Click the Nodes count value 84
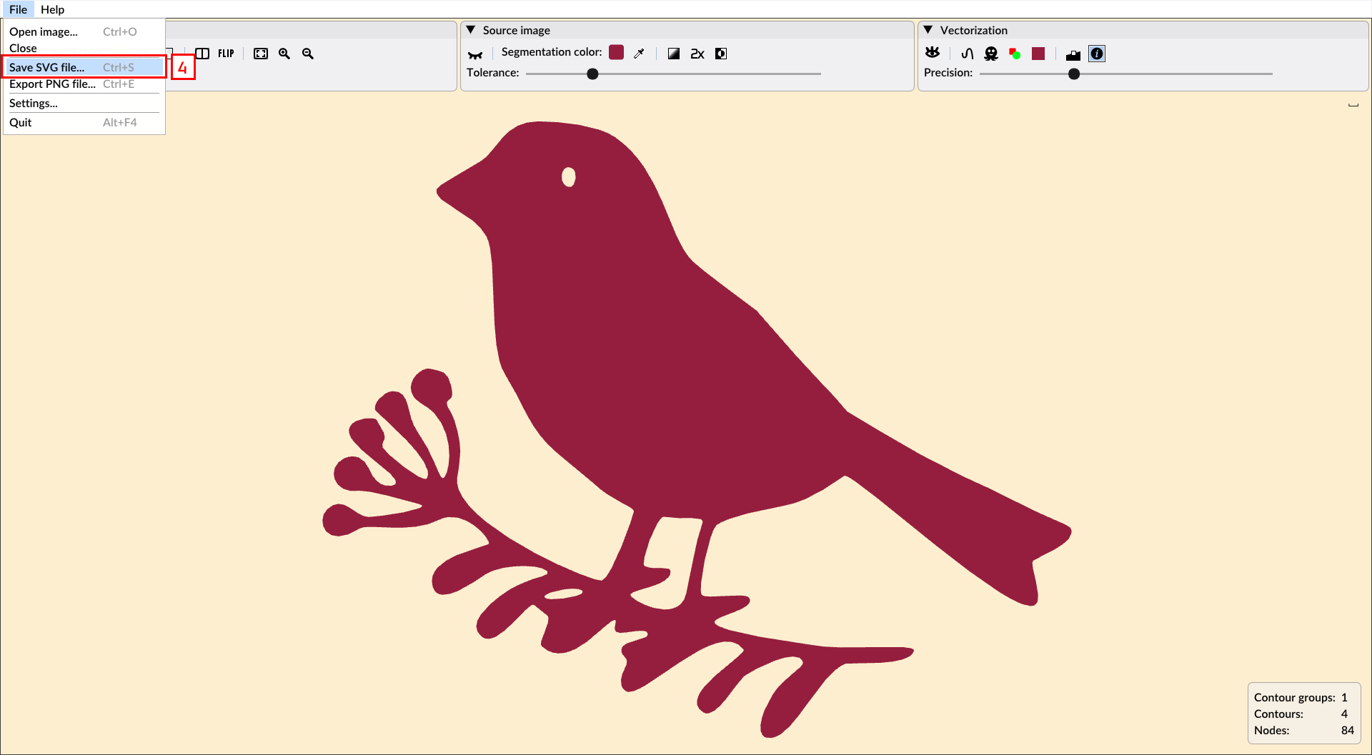 click(1347, 730)
